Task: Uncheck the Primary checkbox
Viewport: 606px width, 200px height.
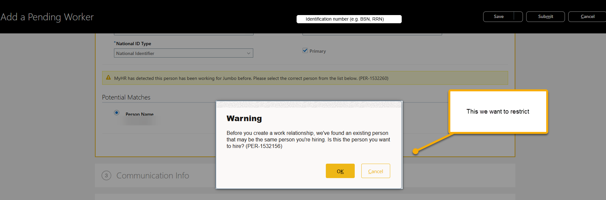Action: (305, 50)
